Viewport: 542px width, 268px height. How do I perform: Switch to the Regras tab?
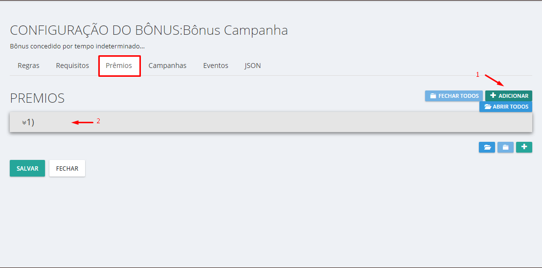click(x=28, y=66)
